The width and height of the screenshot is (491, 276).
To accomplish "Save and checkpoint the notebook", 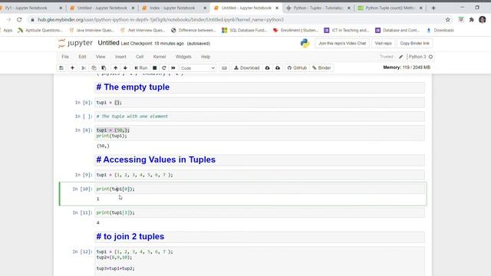I will point(61,68).
